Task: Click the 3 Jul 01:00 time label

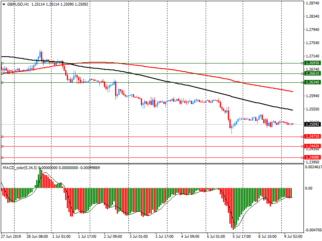Action: (x=138, y=236)
